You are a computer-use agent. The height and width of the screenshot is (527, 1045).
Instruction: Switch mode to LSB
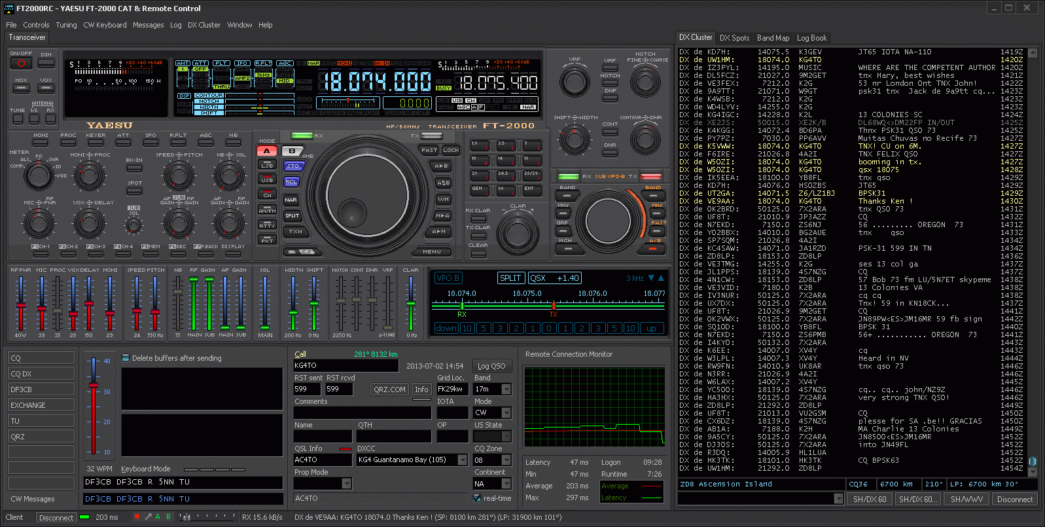click(x=267, y=166)
